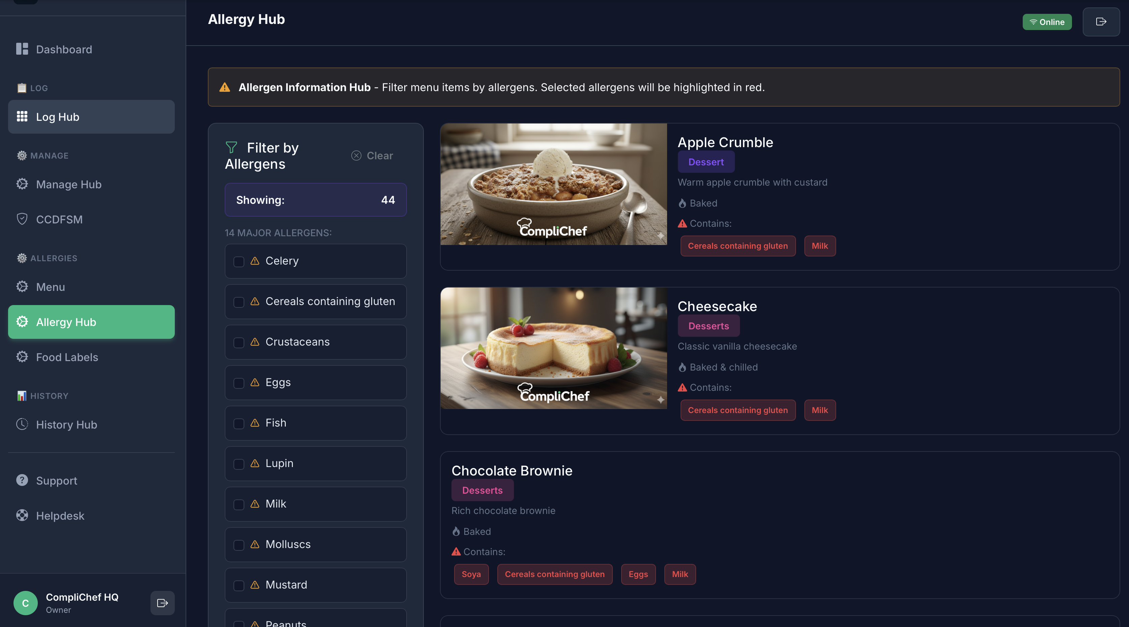Click the Helpdesk life-ring icon
Screen dimensions: 1129x627
click(22, 515)
